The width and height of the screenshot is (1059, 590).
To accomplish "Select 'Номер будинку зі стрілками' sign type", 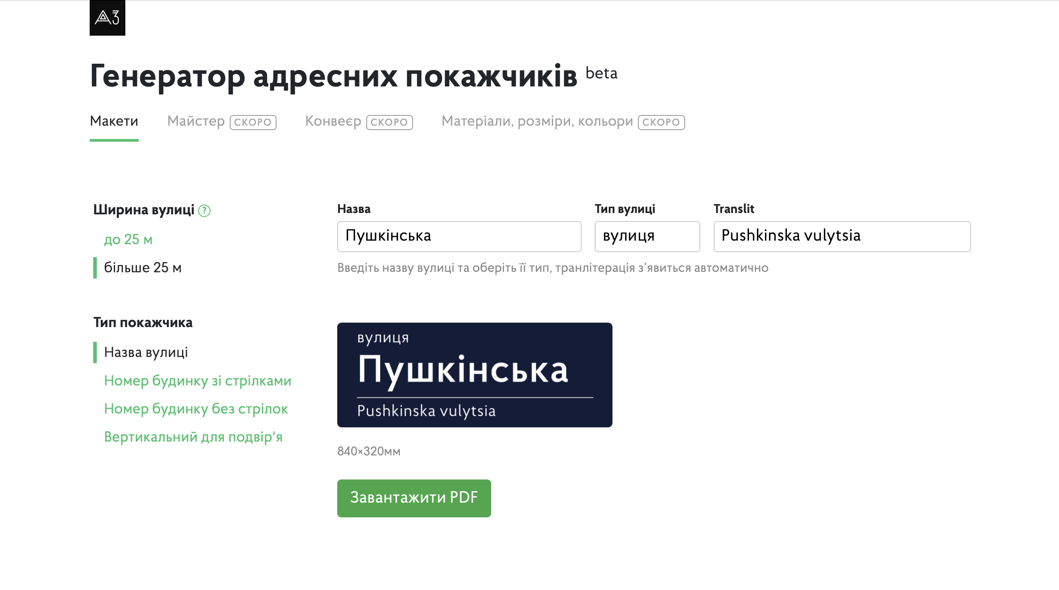I will coord(198,381).
